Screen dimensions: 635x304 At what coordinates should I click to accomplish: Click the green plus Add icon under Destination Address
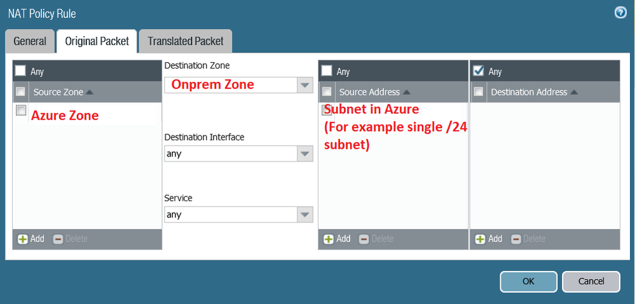point(480,239)
